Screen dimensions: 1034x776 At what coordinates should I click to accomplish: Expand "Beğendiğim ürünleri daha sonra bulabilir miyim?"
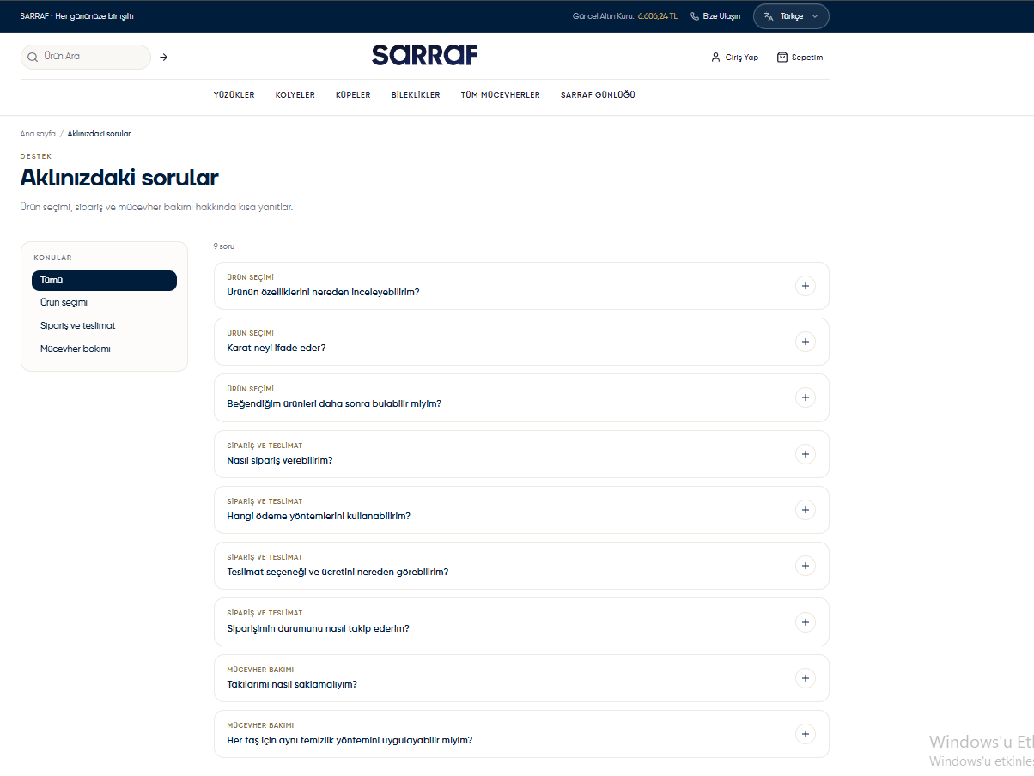pyautogui.click(x=521, y=397)
